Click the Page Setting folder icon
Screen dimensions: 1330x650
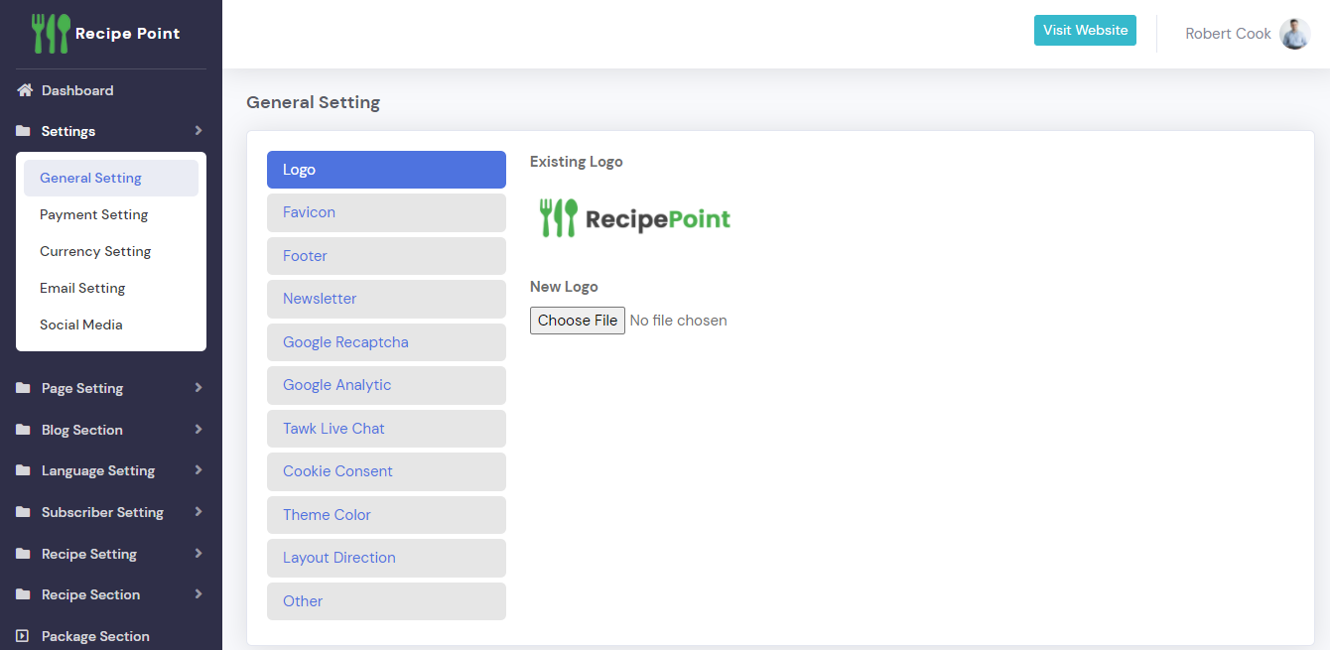pyautogui.click(x=24, y=388)
